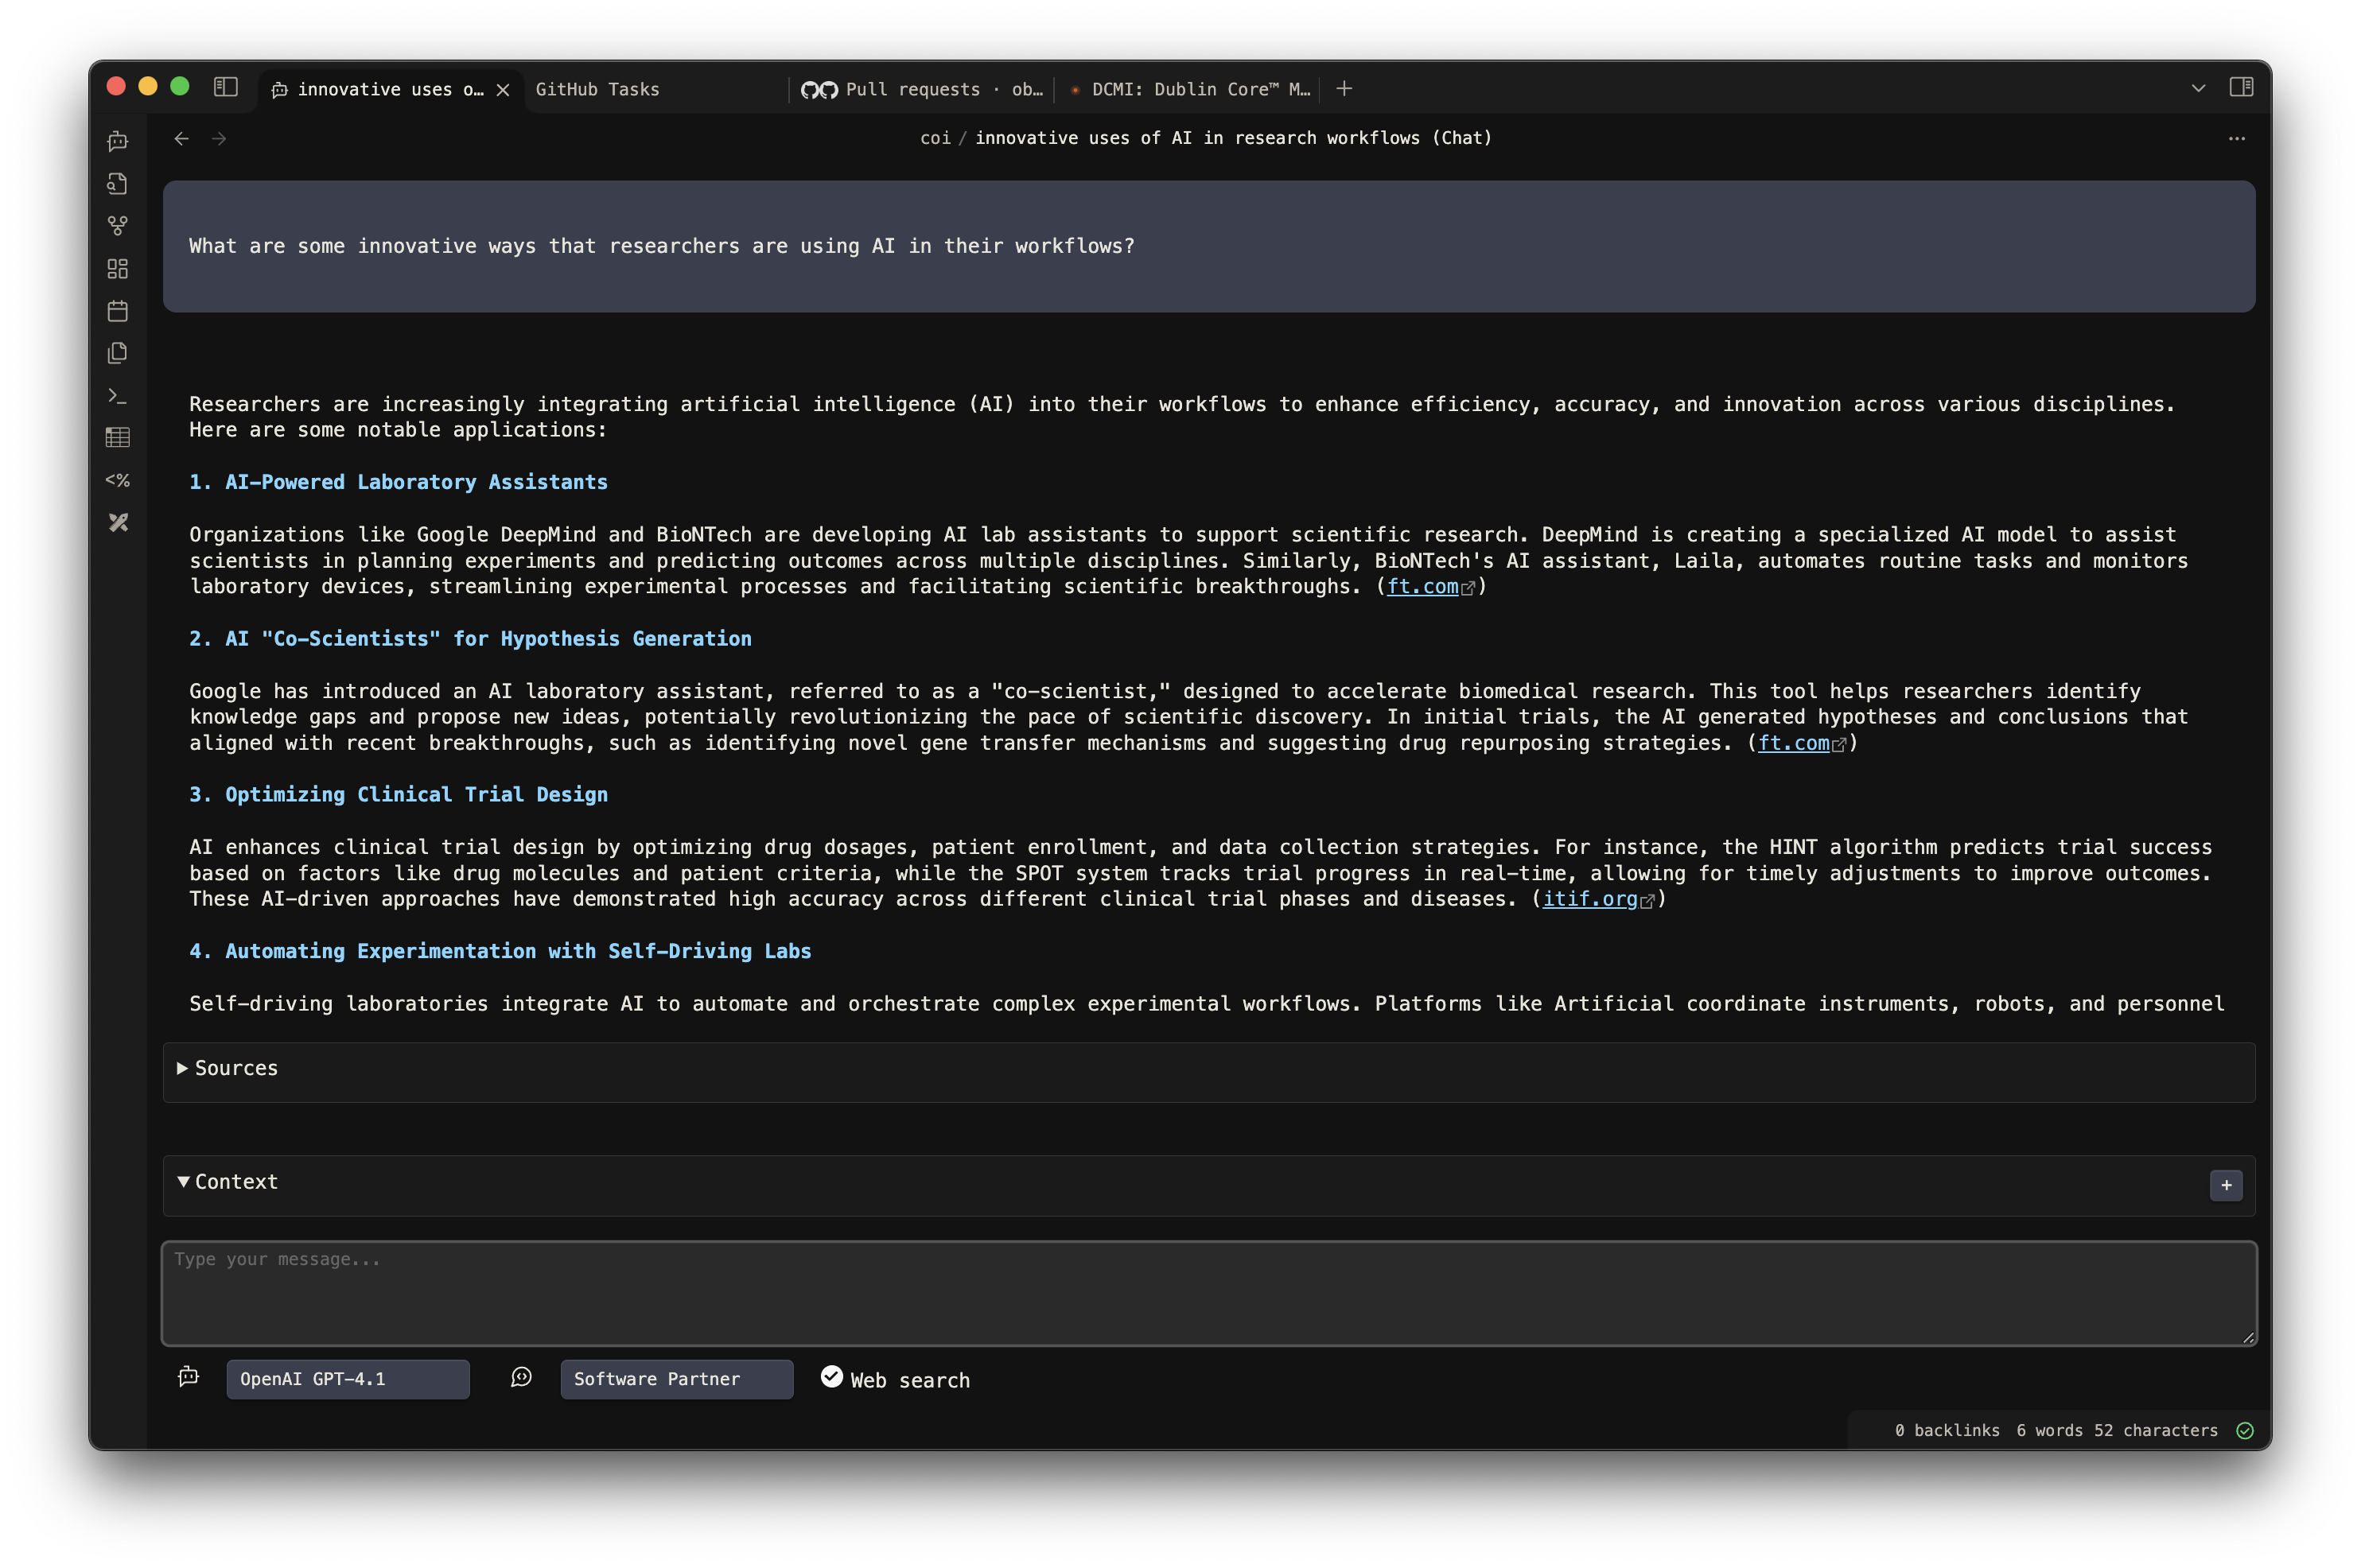Click the crossed tools icon in the ribbon
This screenshot has height=1568, width=2361.
(x=118, y=522)
